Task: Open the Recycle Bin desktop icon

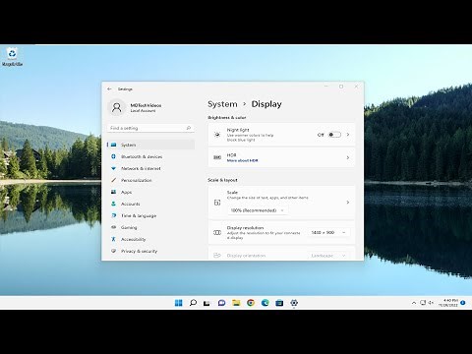Action: 12,57
